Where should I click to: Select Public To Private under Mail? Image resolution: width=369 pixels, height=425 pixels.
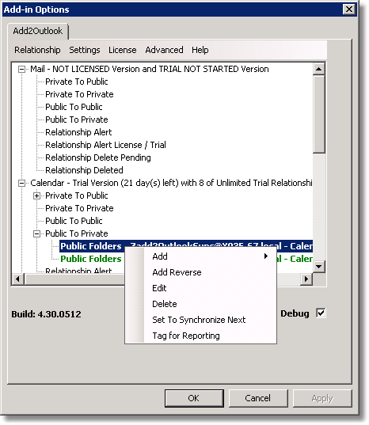[x=77, y=120]
